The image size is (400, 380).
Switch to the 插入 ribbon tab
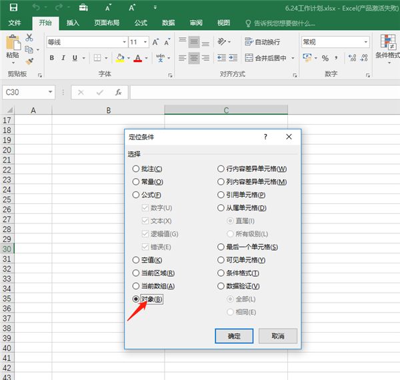click(73, 23)
